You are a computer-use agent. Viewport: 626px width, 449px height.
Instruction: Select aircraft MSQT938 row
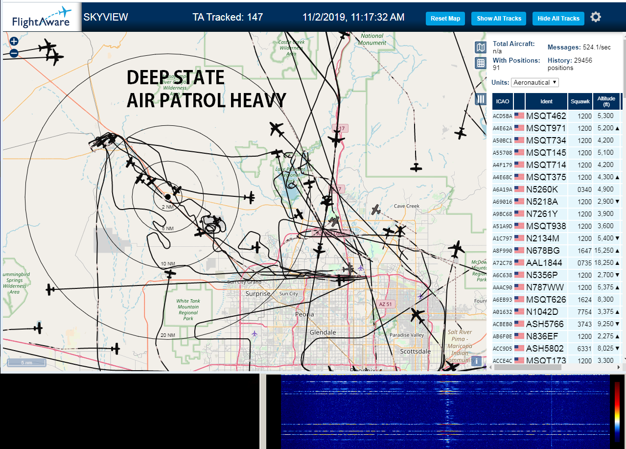pyautogui.click(x=556, y=226)
